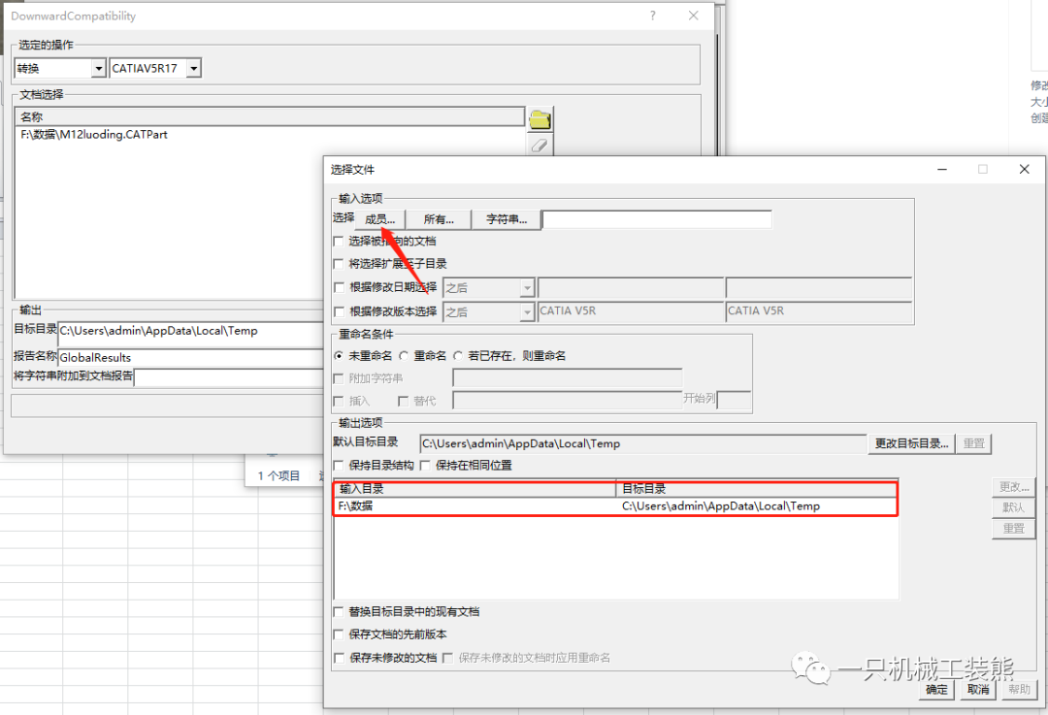This screenshot has width=1048, height=715.
Task: Select the M12luoding.CATPart document entry
Action: [x=94, y=135]
